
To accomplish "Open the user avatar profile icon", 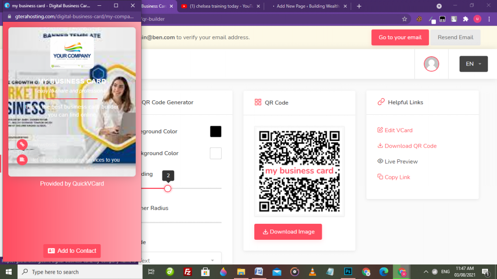I will pos(431,64).
